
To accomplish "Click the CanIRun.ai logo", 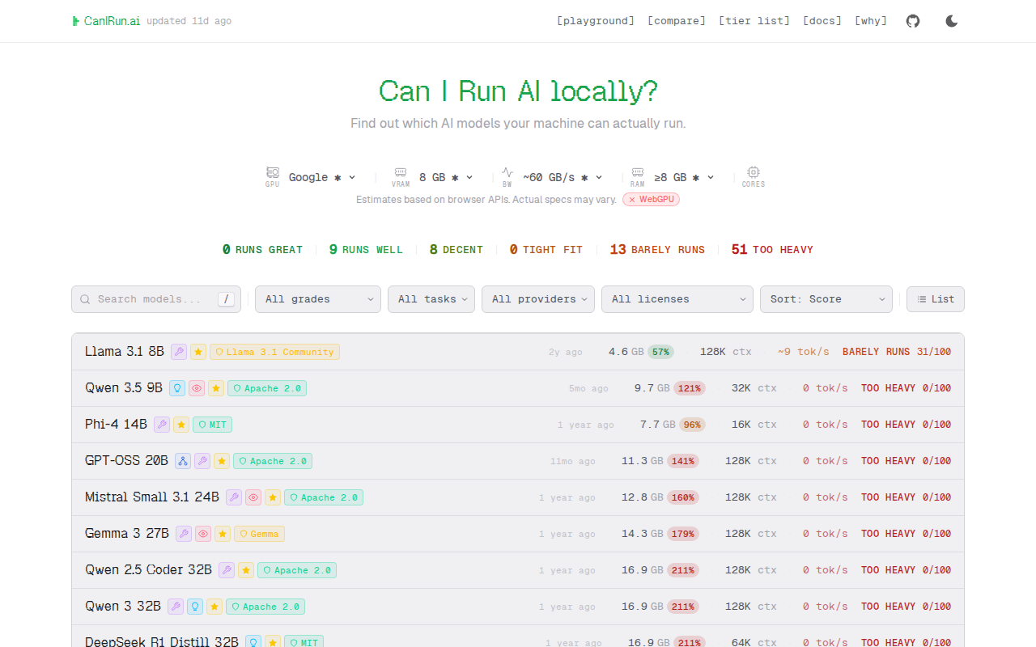I will click(106, 21).
